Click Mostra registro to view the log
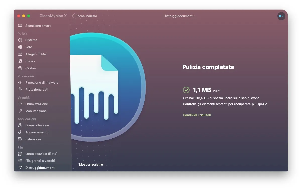The width and height of the screenshot is (302, 190). [x=91, y=164]
